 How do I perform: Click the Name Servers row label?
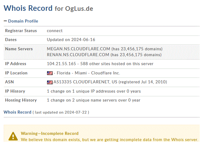(x=19, y=49)
